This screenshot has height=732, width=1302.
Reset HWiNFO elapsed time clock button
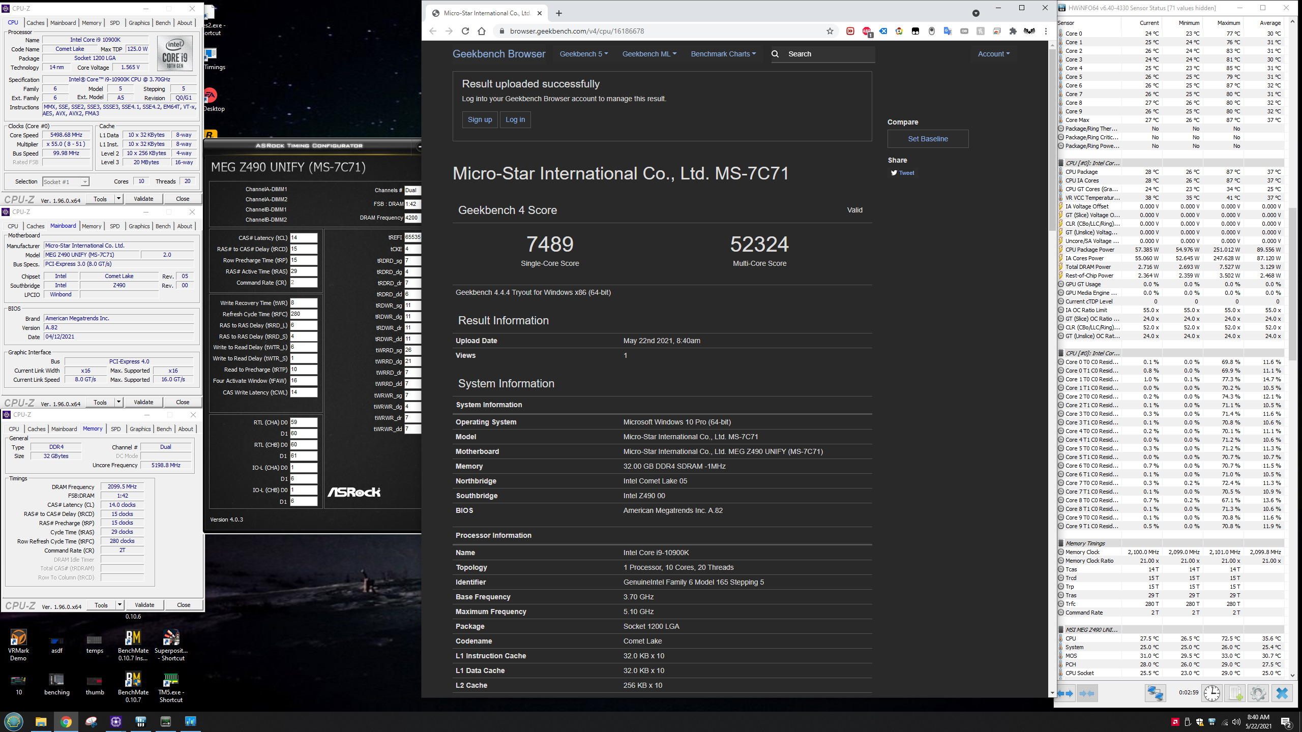pyautogui.click(x=1212, y=693)
